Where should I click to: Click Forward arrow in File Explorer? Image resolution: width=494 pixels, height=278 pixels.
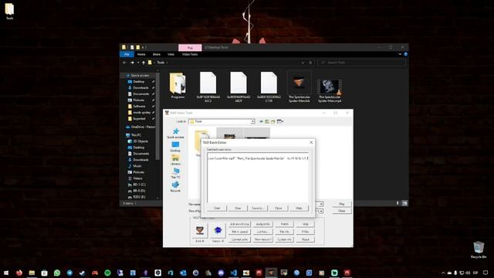click(132, 63)
